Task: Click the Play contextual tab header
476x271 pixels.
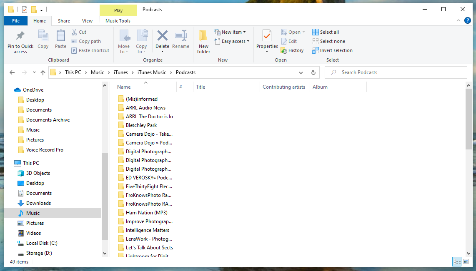Action: 118,10
